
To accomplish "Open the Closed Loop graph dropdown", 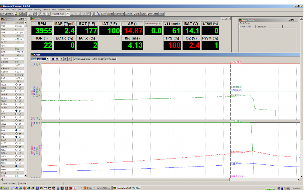I will 48,59.
